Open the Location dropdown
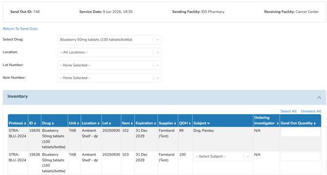This screenshot has height=175, width=327. click(109, 52)
